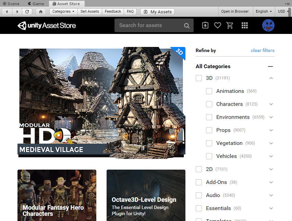
Task: Switch to the Game tab
Action: point(36,3)
